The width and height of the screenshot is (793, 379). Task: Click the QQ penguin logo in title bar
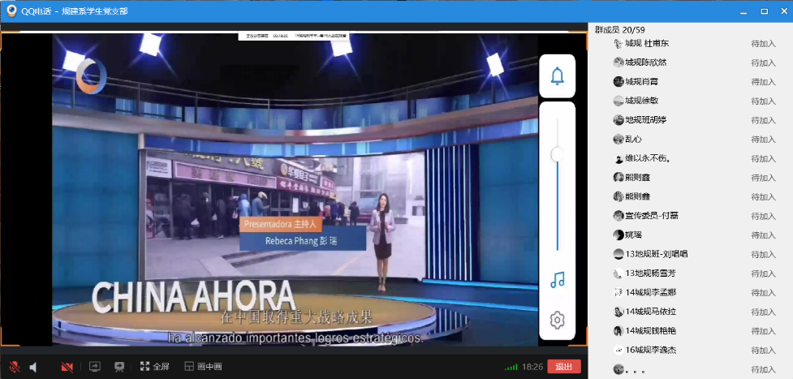(x=12, y=11)
